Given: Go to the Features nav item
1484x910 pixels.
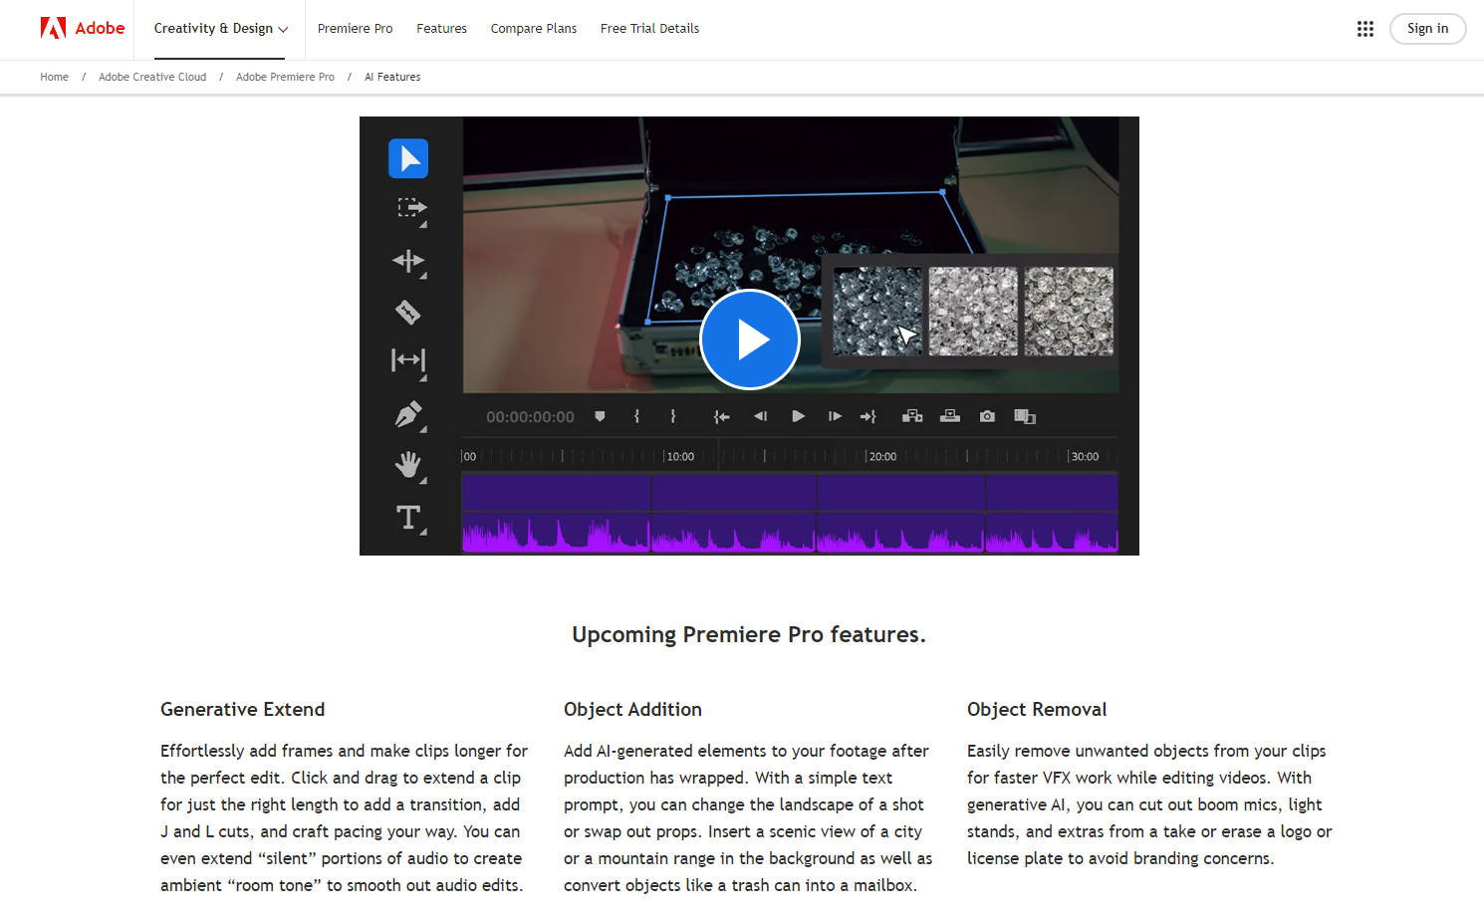Looking at the screenshot, I should coord(441,28).
